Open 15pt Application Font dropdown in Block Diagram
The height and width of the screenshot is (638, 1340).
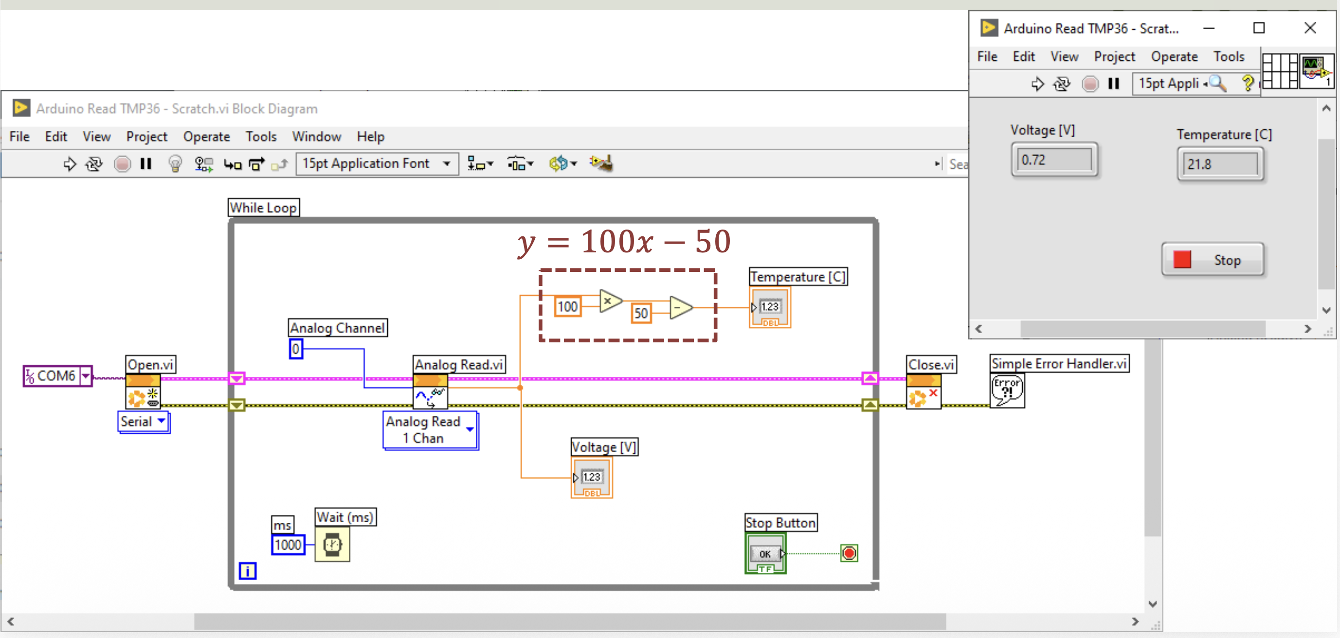click(x=377, y=164)
